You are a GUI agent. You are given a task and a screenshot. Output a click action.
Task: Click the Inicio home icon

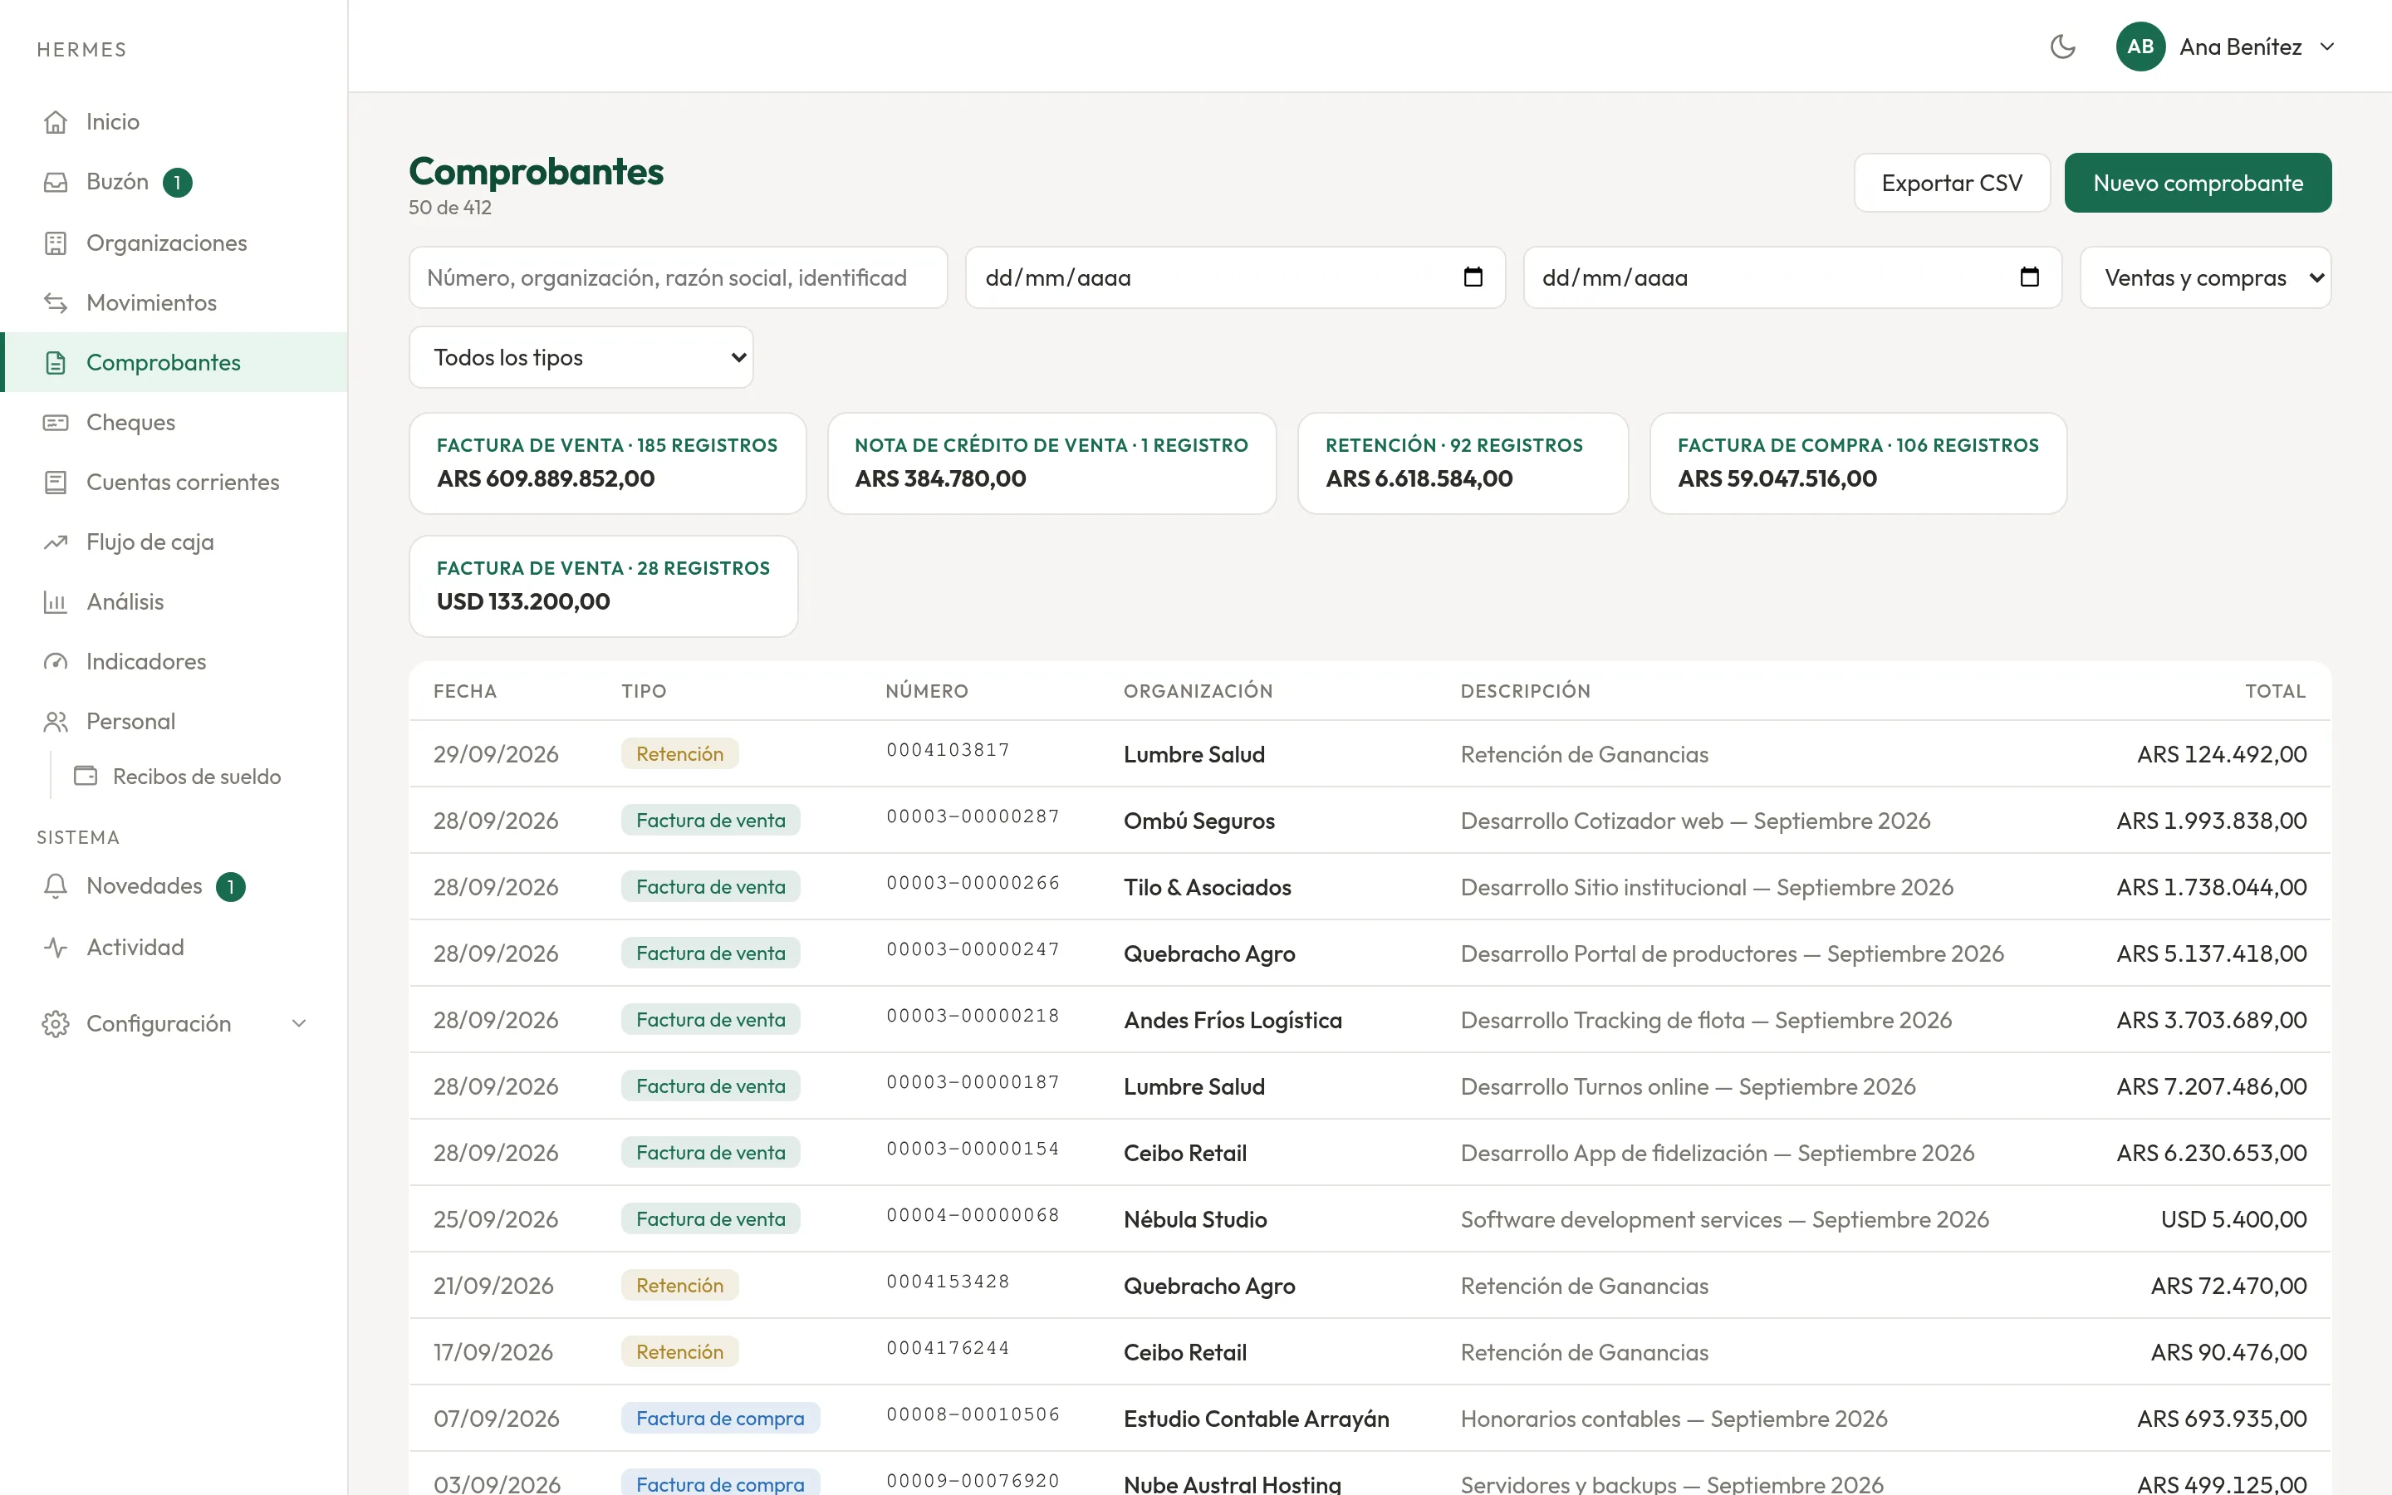click(x=56, y=121)
